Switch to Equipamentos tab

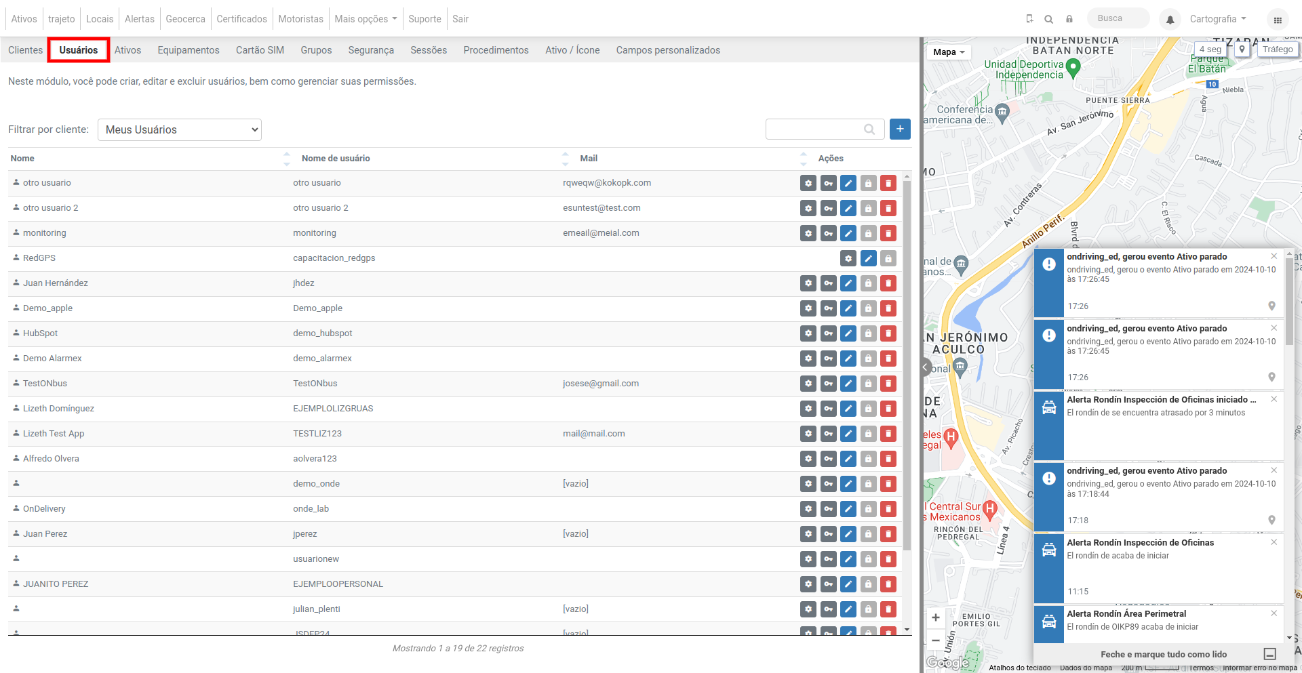click(x=189, y=50)
